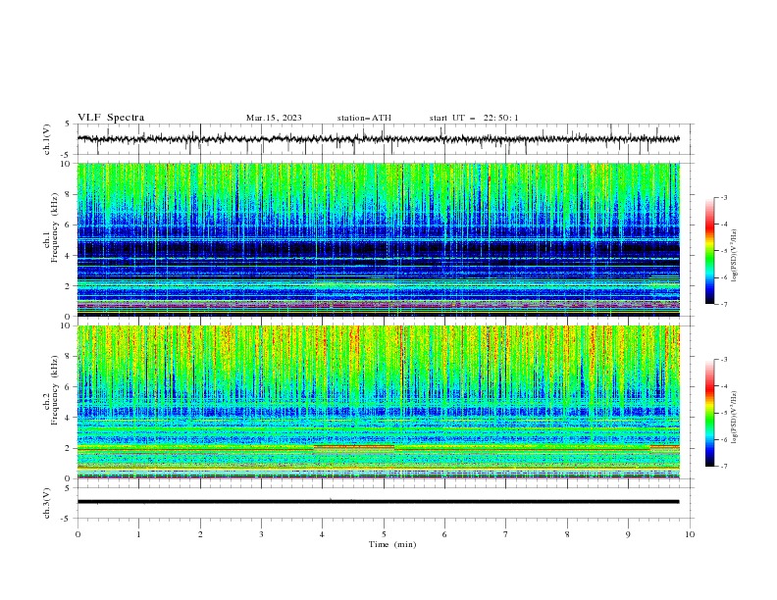Click the log(PSD) label beside ch.1 colorbar
The height and width of the screenshot is (600, 777).
point(735,255)
